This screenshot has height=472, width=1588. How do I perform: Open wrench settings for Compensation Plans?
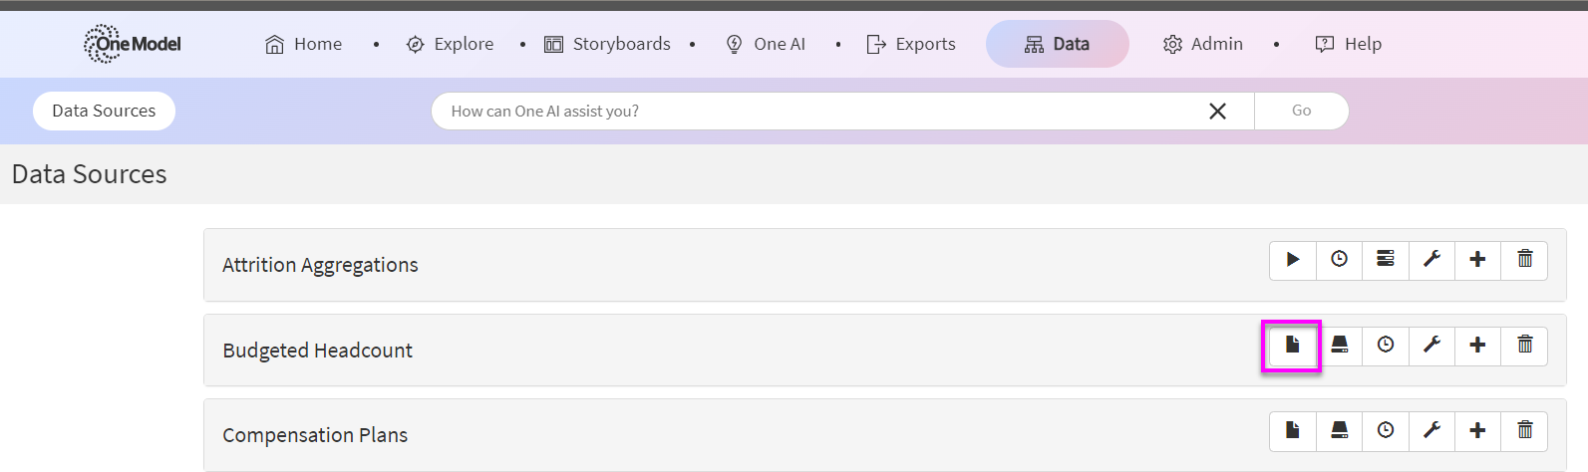[x=1431, y=430]
